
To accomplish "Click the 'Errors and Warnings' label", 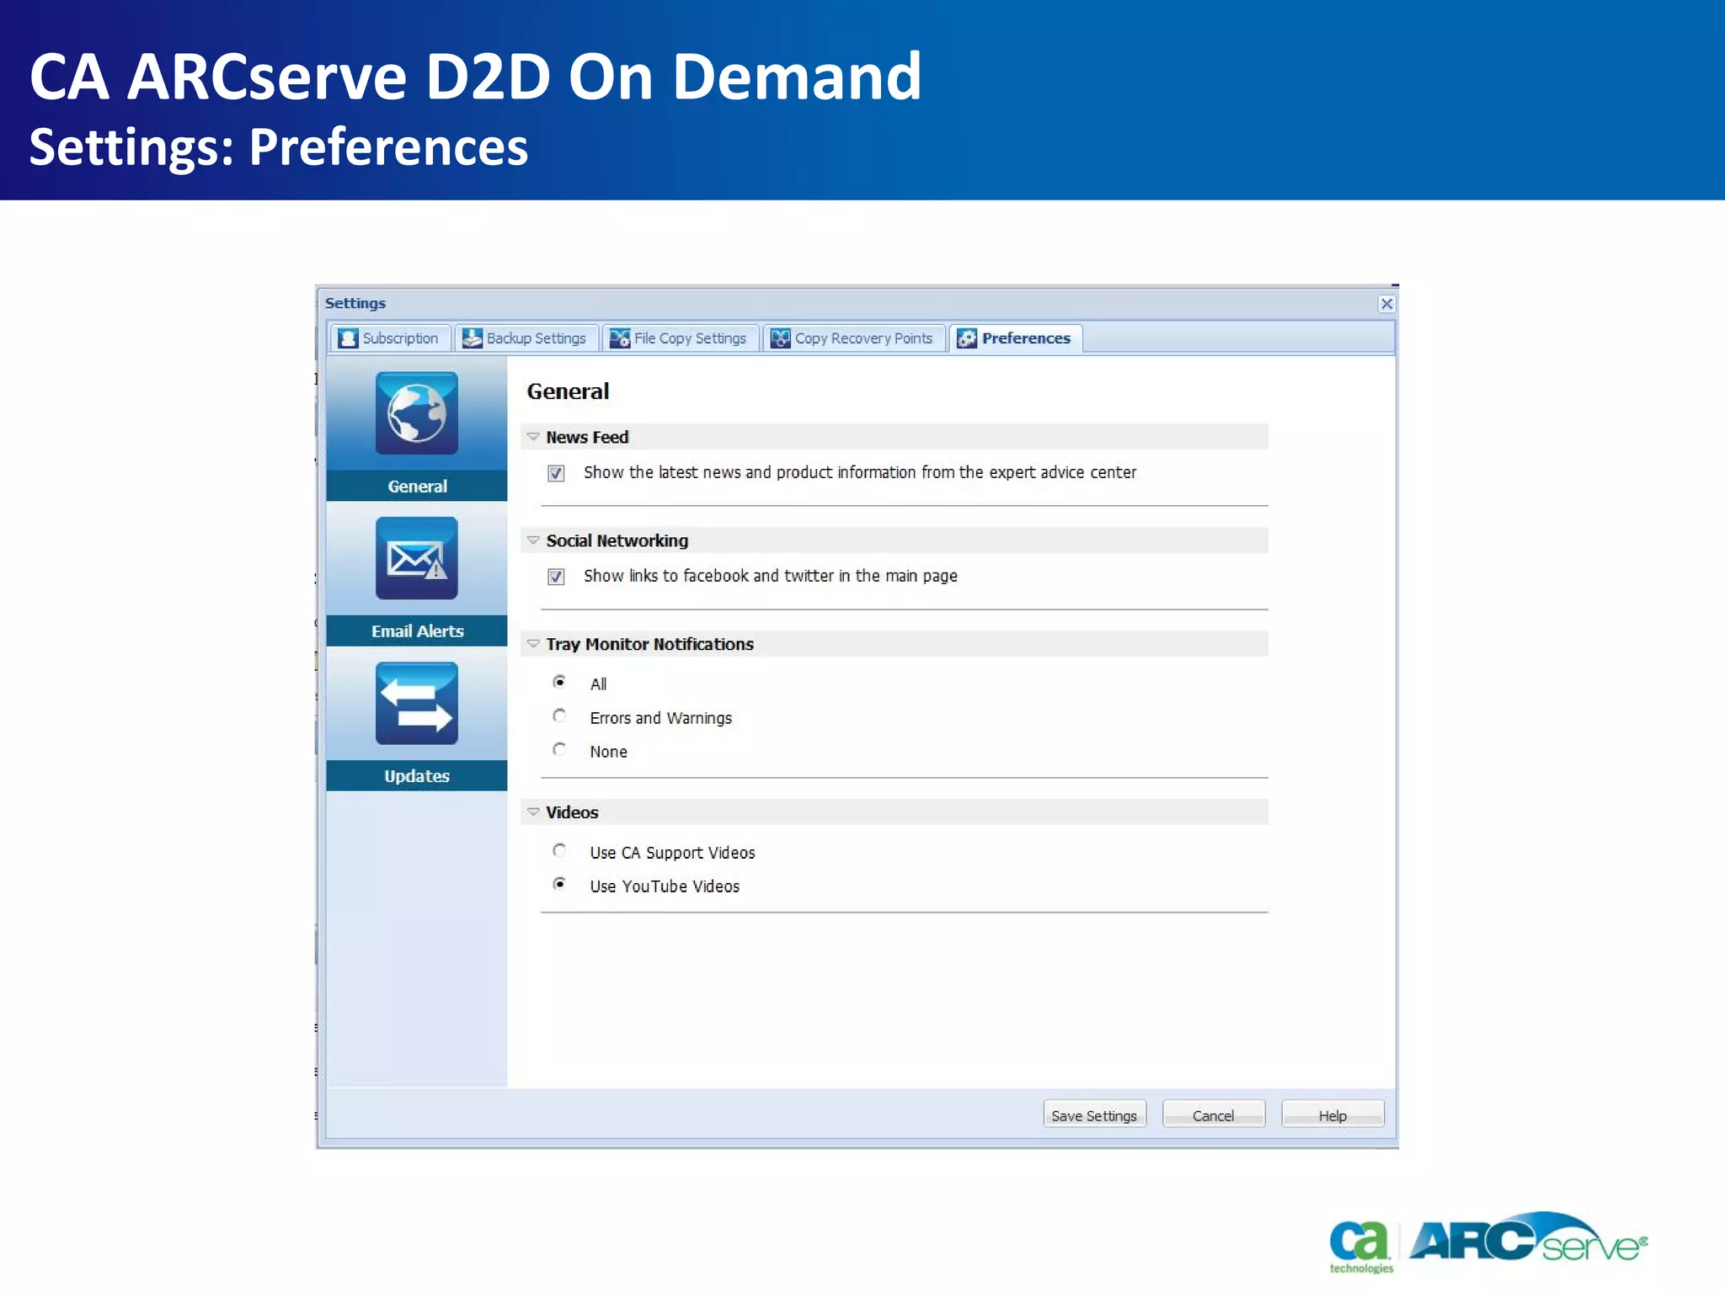I will coord(661,718).
